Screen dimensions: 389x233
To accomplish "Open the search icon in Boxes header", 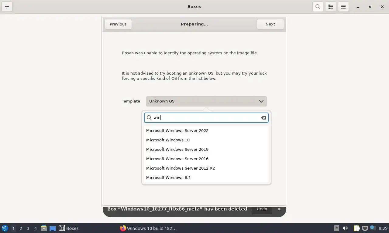I will click(318, 7).
